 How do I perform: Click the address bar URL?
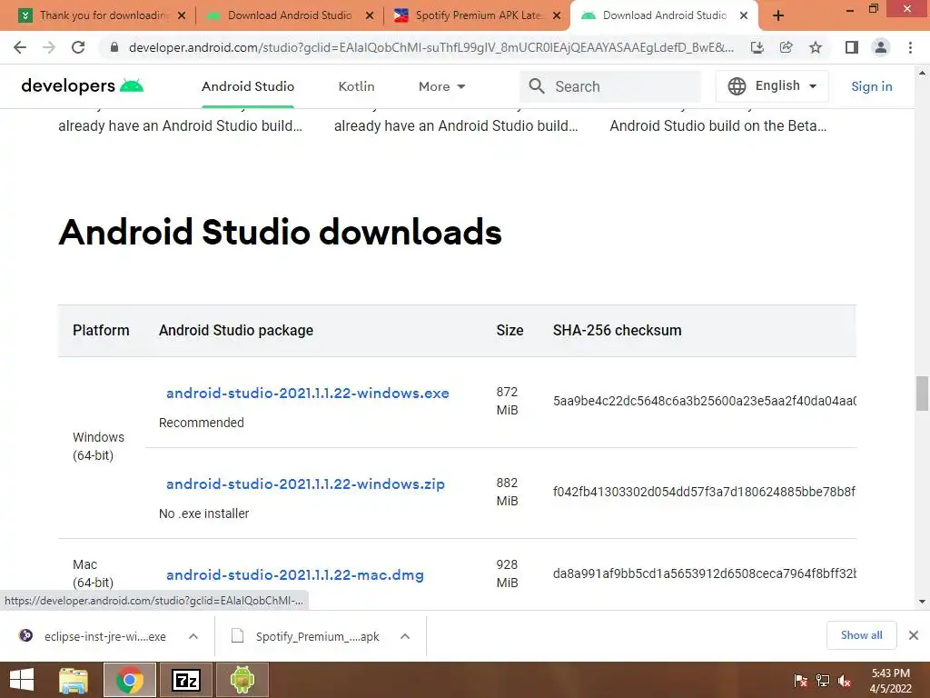click(431, 47)
